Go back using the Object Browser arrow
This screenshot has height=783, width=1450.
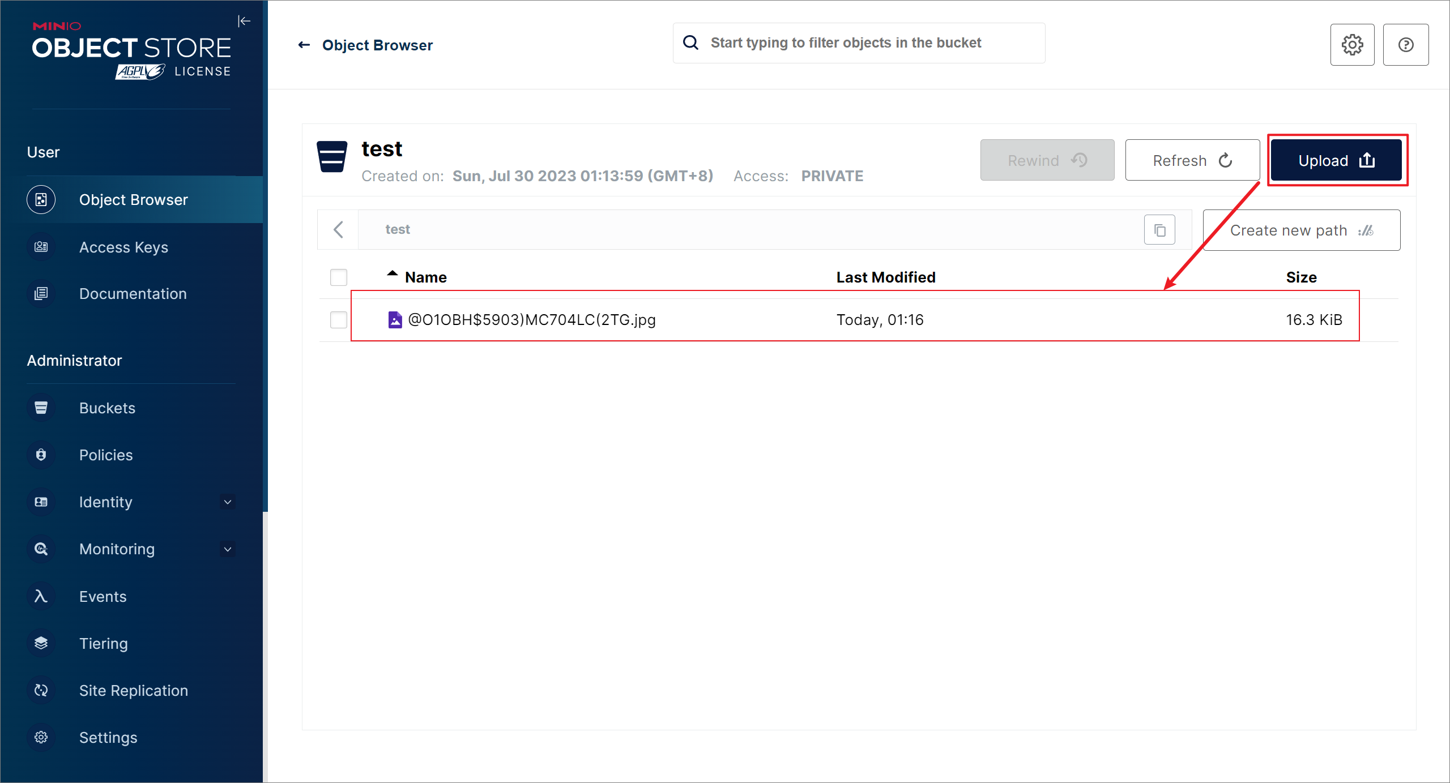304,45
